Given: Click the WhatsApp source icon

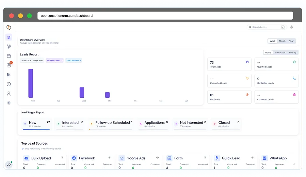Looking at the screenshot, I should pos(264,158).
